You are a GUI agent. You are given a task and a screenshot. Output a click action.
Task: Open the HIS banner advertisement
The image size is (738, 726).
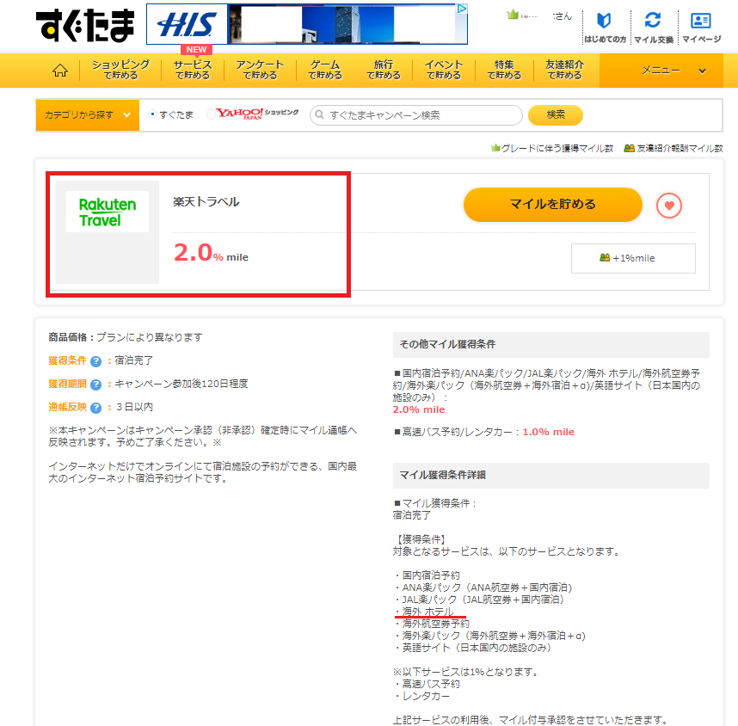click(307, 24)
